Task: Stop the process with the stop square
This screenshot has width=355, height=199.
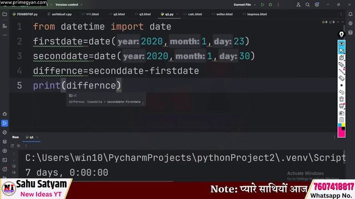Action: (x=19, y=146)
